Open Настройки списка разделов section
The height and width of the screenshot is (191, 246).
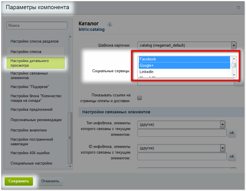34,41
